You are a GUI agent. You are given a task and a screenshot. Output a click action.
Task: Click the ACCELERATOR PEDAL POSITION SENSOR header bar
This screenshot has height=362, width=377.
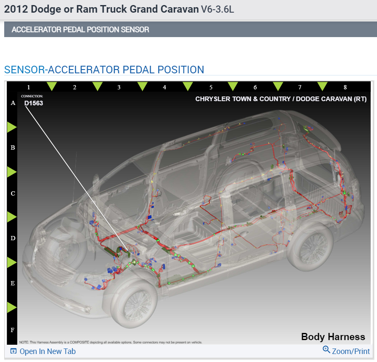pyautogui.click(x=191, y=29)
